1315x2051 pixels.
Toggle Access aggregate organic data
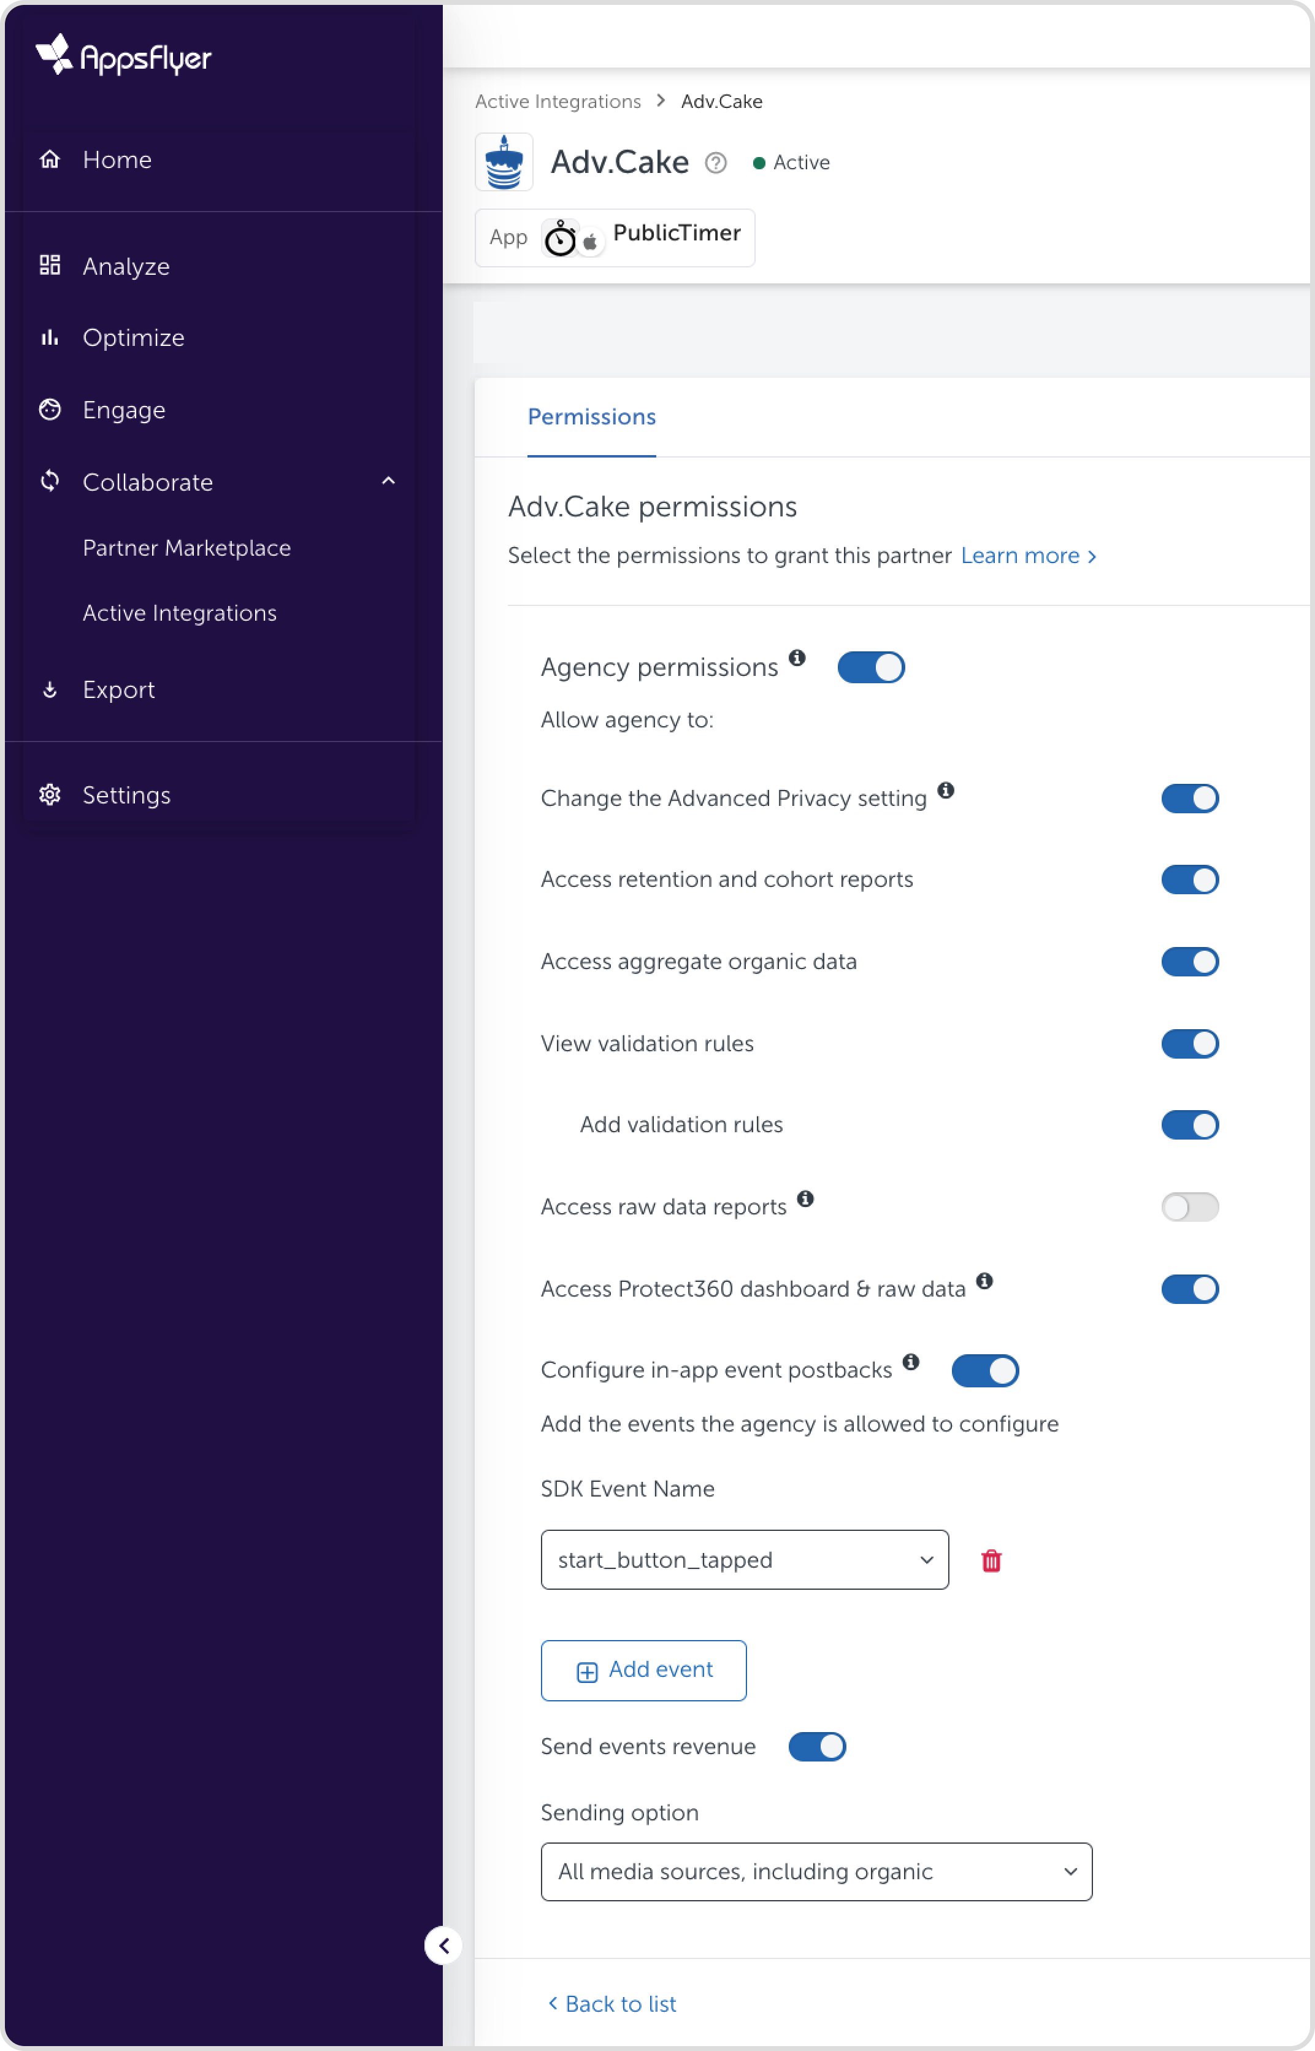pos(1190,962)
